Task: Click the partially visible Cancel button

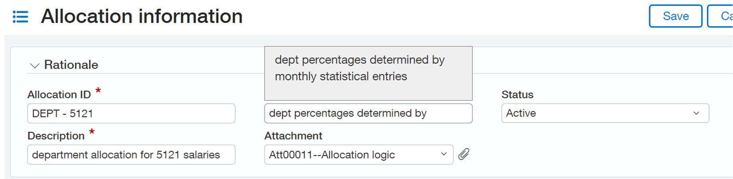Action: tap(723, 16)
